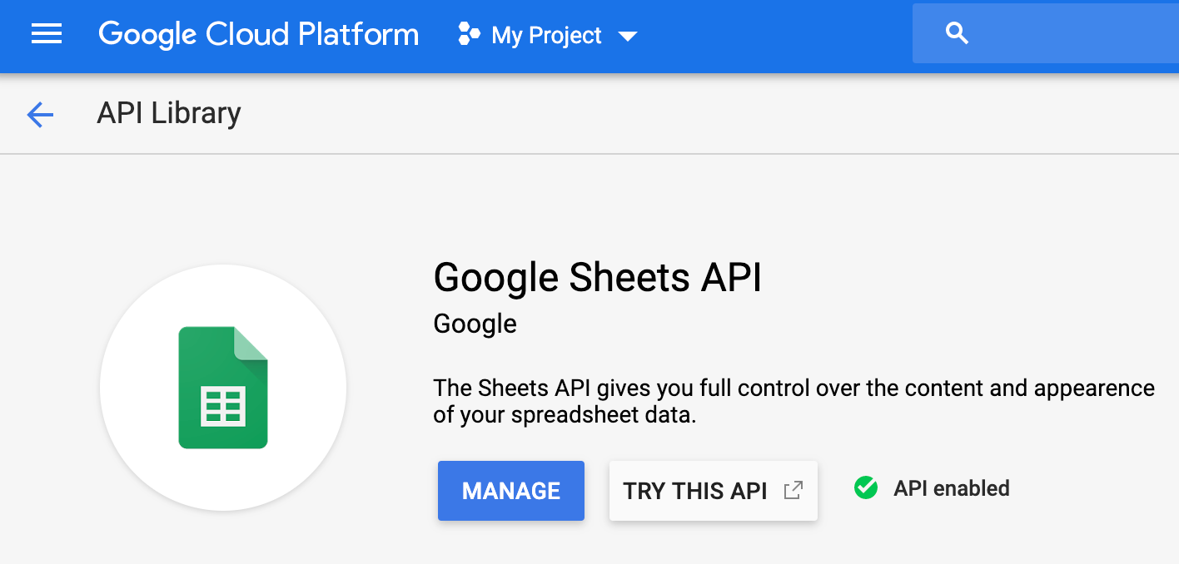The width and height of the screenshot is (1179, 564).
Task: Focus the top search input field
Action: [x=1066, y=34]
